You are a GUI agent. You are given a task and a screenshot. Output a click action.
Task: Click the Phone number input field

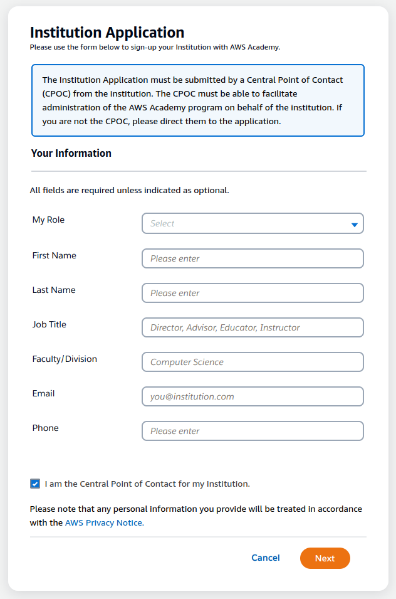pyautogui.click(x=253, y=431)
